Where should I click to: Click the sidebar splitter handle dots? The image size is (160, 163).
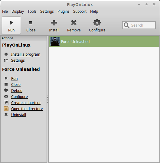point(47,99)
